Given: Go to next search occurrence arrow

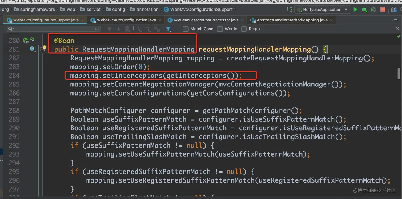Looking at the screenshot, I should (119, 29).
